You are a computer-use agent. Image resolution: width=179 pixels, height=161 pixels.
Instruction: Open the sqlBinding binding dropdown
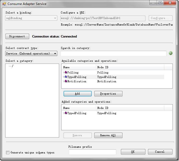(31, 18)
